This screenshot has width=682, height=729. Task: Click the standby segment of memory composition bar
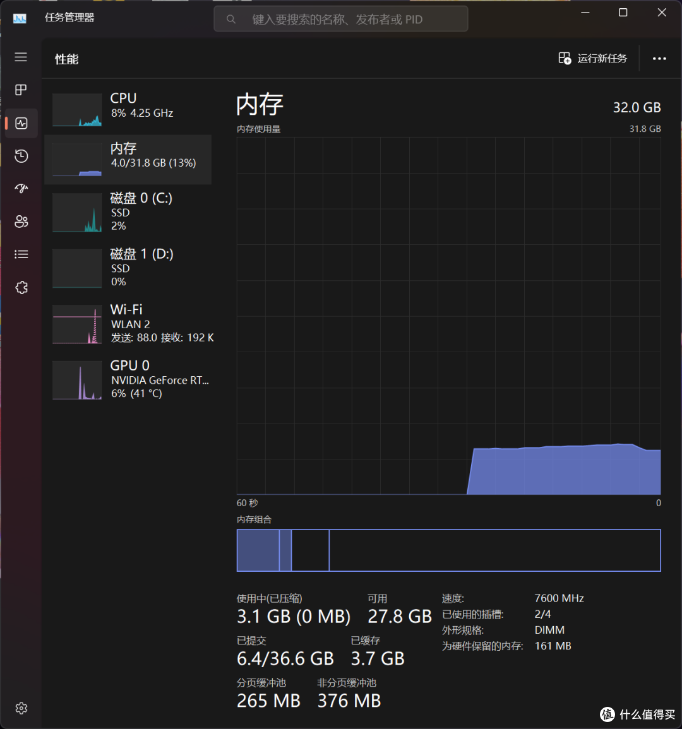pos(310,550)
